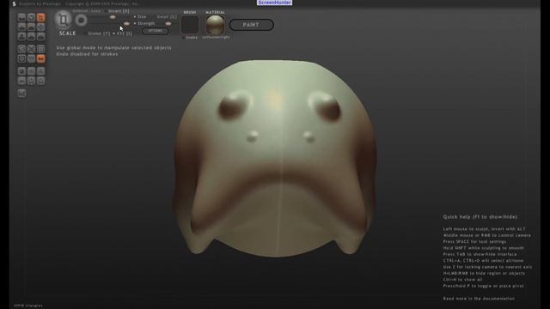Click the circular brush size ring icon
Viewport: 550px width, 309px height.
[x=81, y=21]
